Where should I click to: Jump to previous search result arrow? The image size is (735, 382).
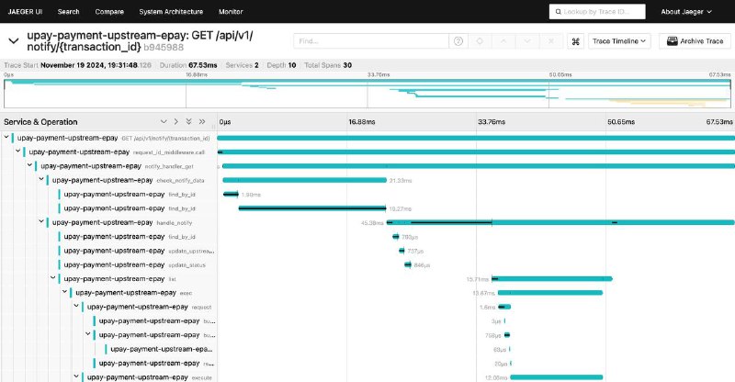coord(503,41)
